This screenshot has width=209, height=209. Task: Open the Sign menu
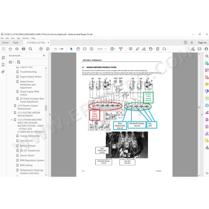pos(19,38)
